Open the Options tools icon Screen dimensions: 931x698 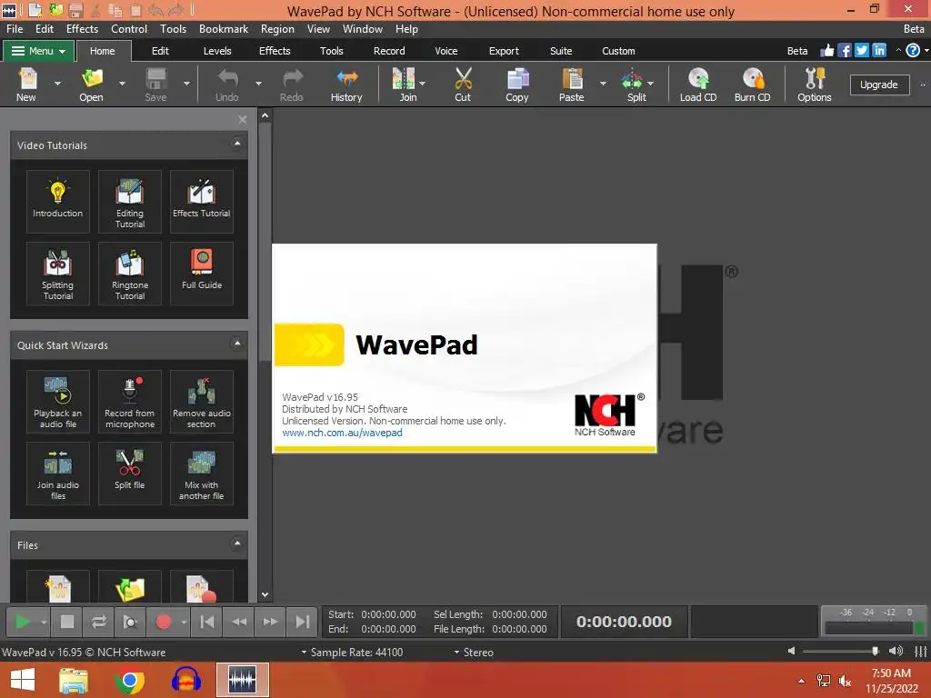pos(814,85)
